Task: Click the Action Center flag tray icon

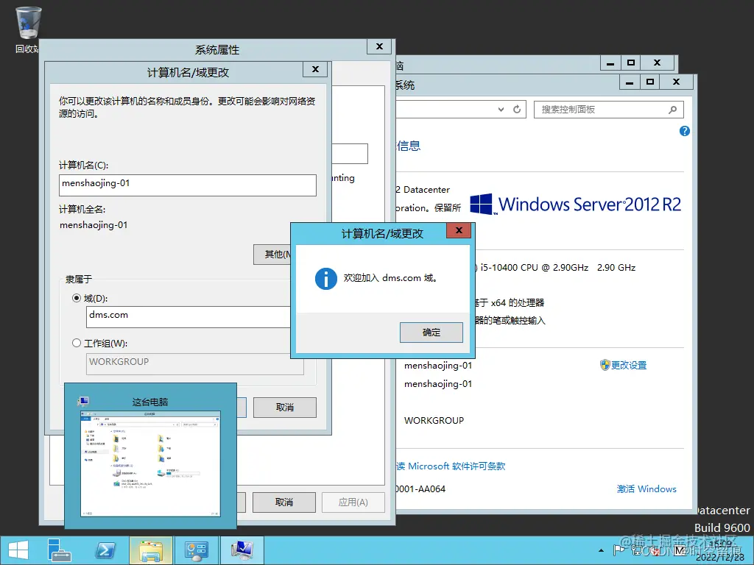Action: click(619, 550)
